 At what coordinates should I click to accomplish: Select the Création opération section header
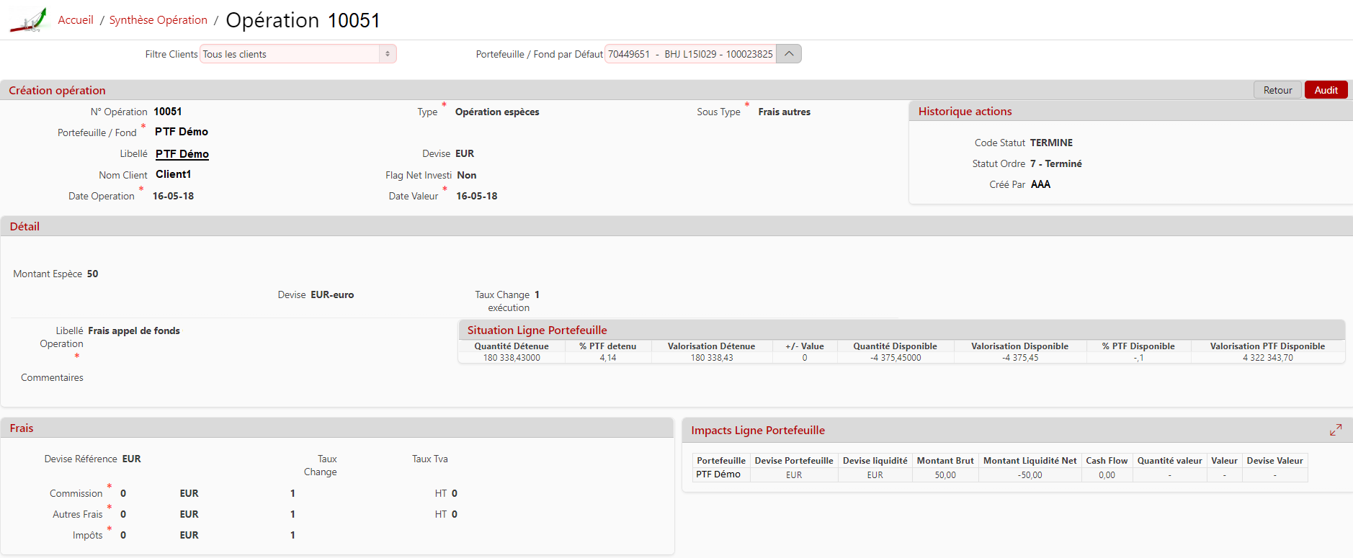click(x=57, y=90)
